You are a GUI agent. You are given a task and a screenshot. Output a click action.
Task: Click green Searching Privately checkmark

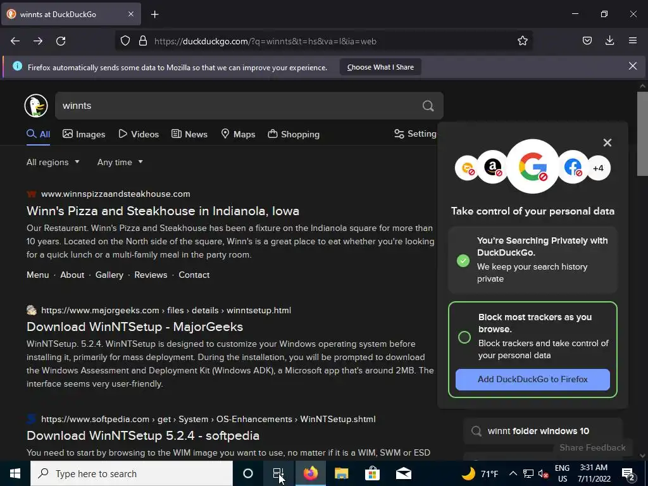pos(463,260)
